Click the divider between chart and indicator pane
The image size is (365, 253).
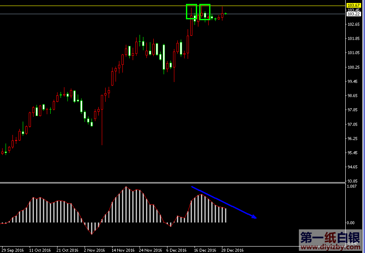172,183
